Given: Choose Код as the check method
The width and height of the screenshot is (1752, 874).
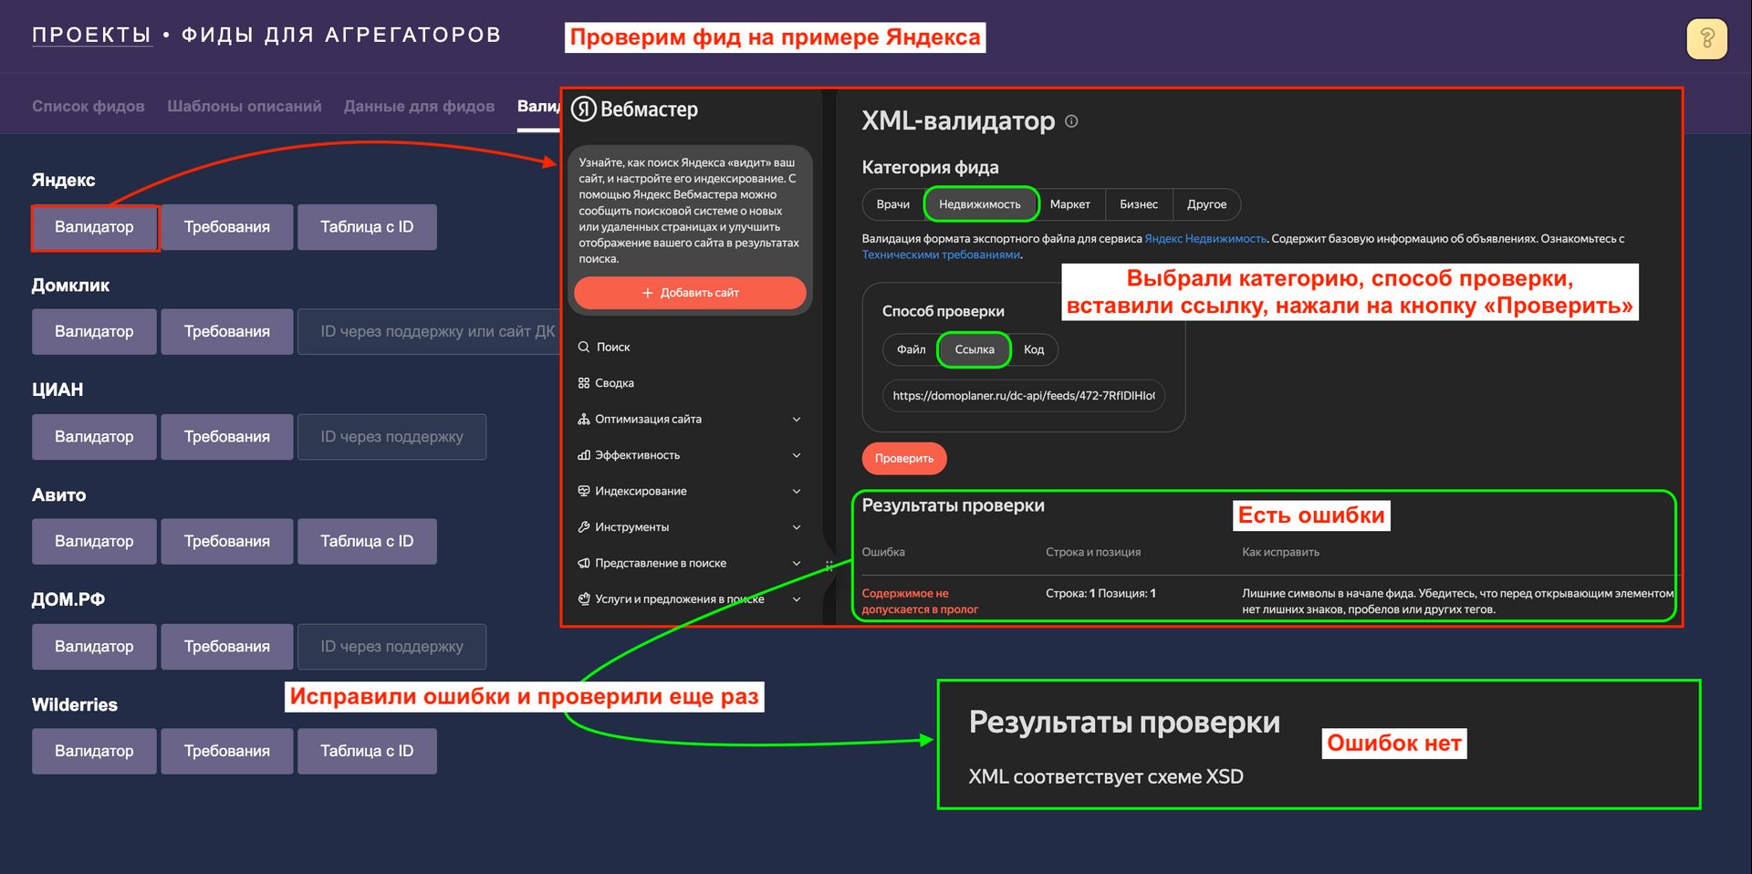Looking at the screenshot, I should 1034,349.
